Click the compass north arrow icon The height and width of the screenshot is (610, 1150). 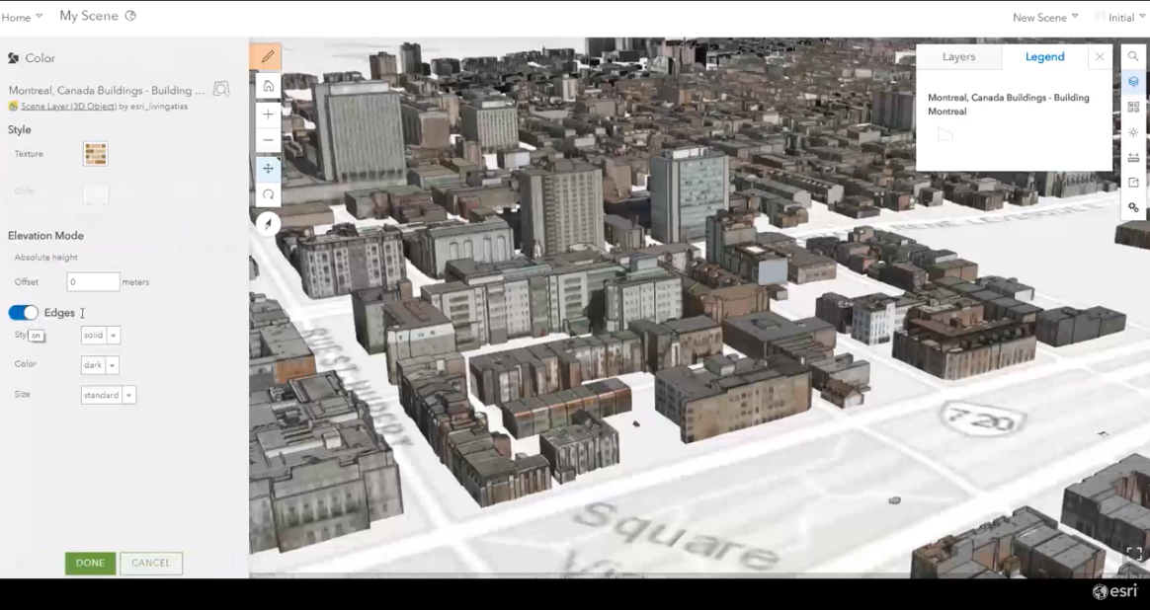(x=267, y=224)
